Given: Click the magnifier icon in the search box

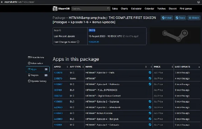Looking at the screenshot, I should pos(108,9).
